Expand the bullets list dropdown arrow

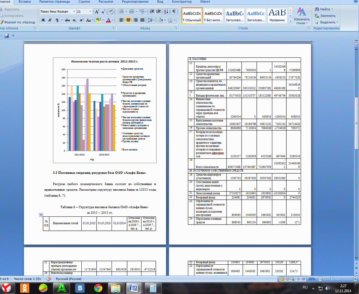[126, 12]
